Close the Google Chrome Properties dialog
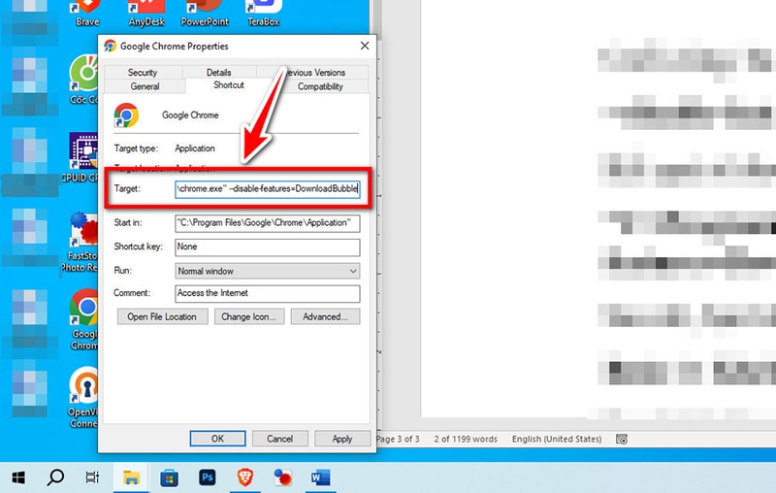Image resolution: width=776 pixels, height=493 pixels. (x=365, y=46)
